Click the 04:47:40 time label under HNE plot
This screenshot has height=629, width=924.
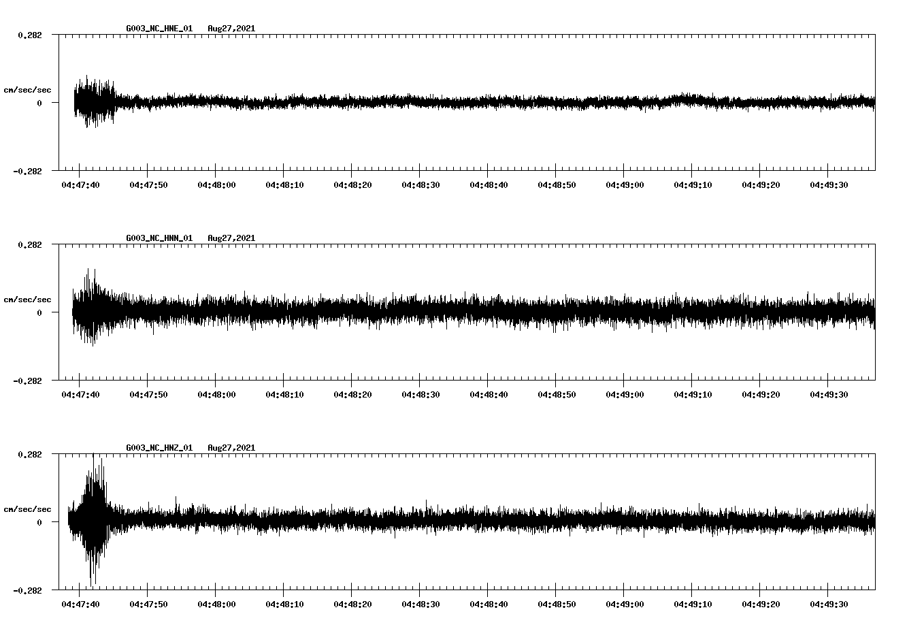pyautogui.click(x=80, y=184)
